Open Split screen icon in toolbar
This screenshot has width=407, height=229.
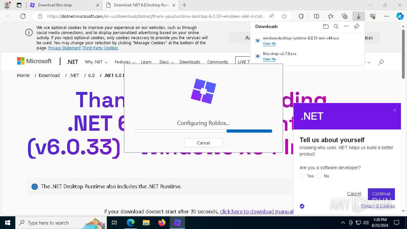(316, 16)
